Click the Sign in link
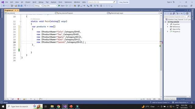The image size is (195, 109). pyautogui.click(x=169, y=2)
